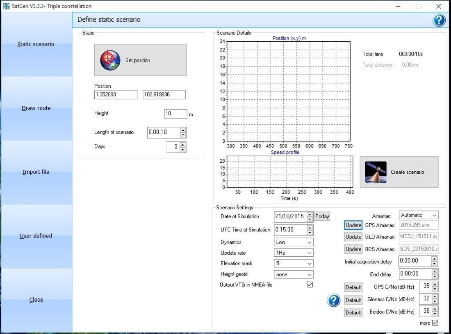The image size is (451, 334).
Task: Toggle Output VTG in NMEA file checkbox
Action: coord(310,285)
